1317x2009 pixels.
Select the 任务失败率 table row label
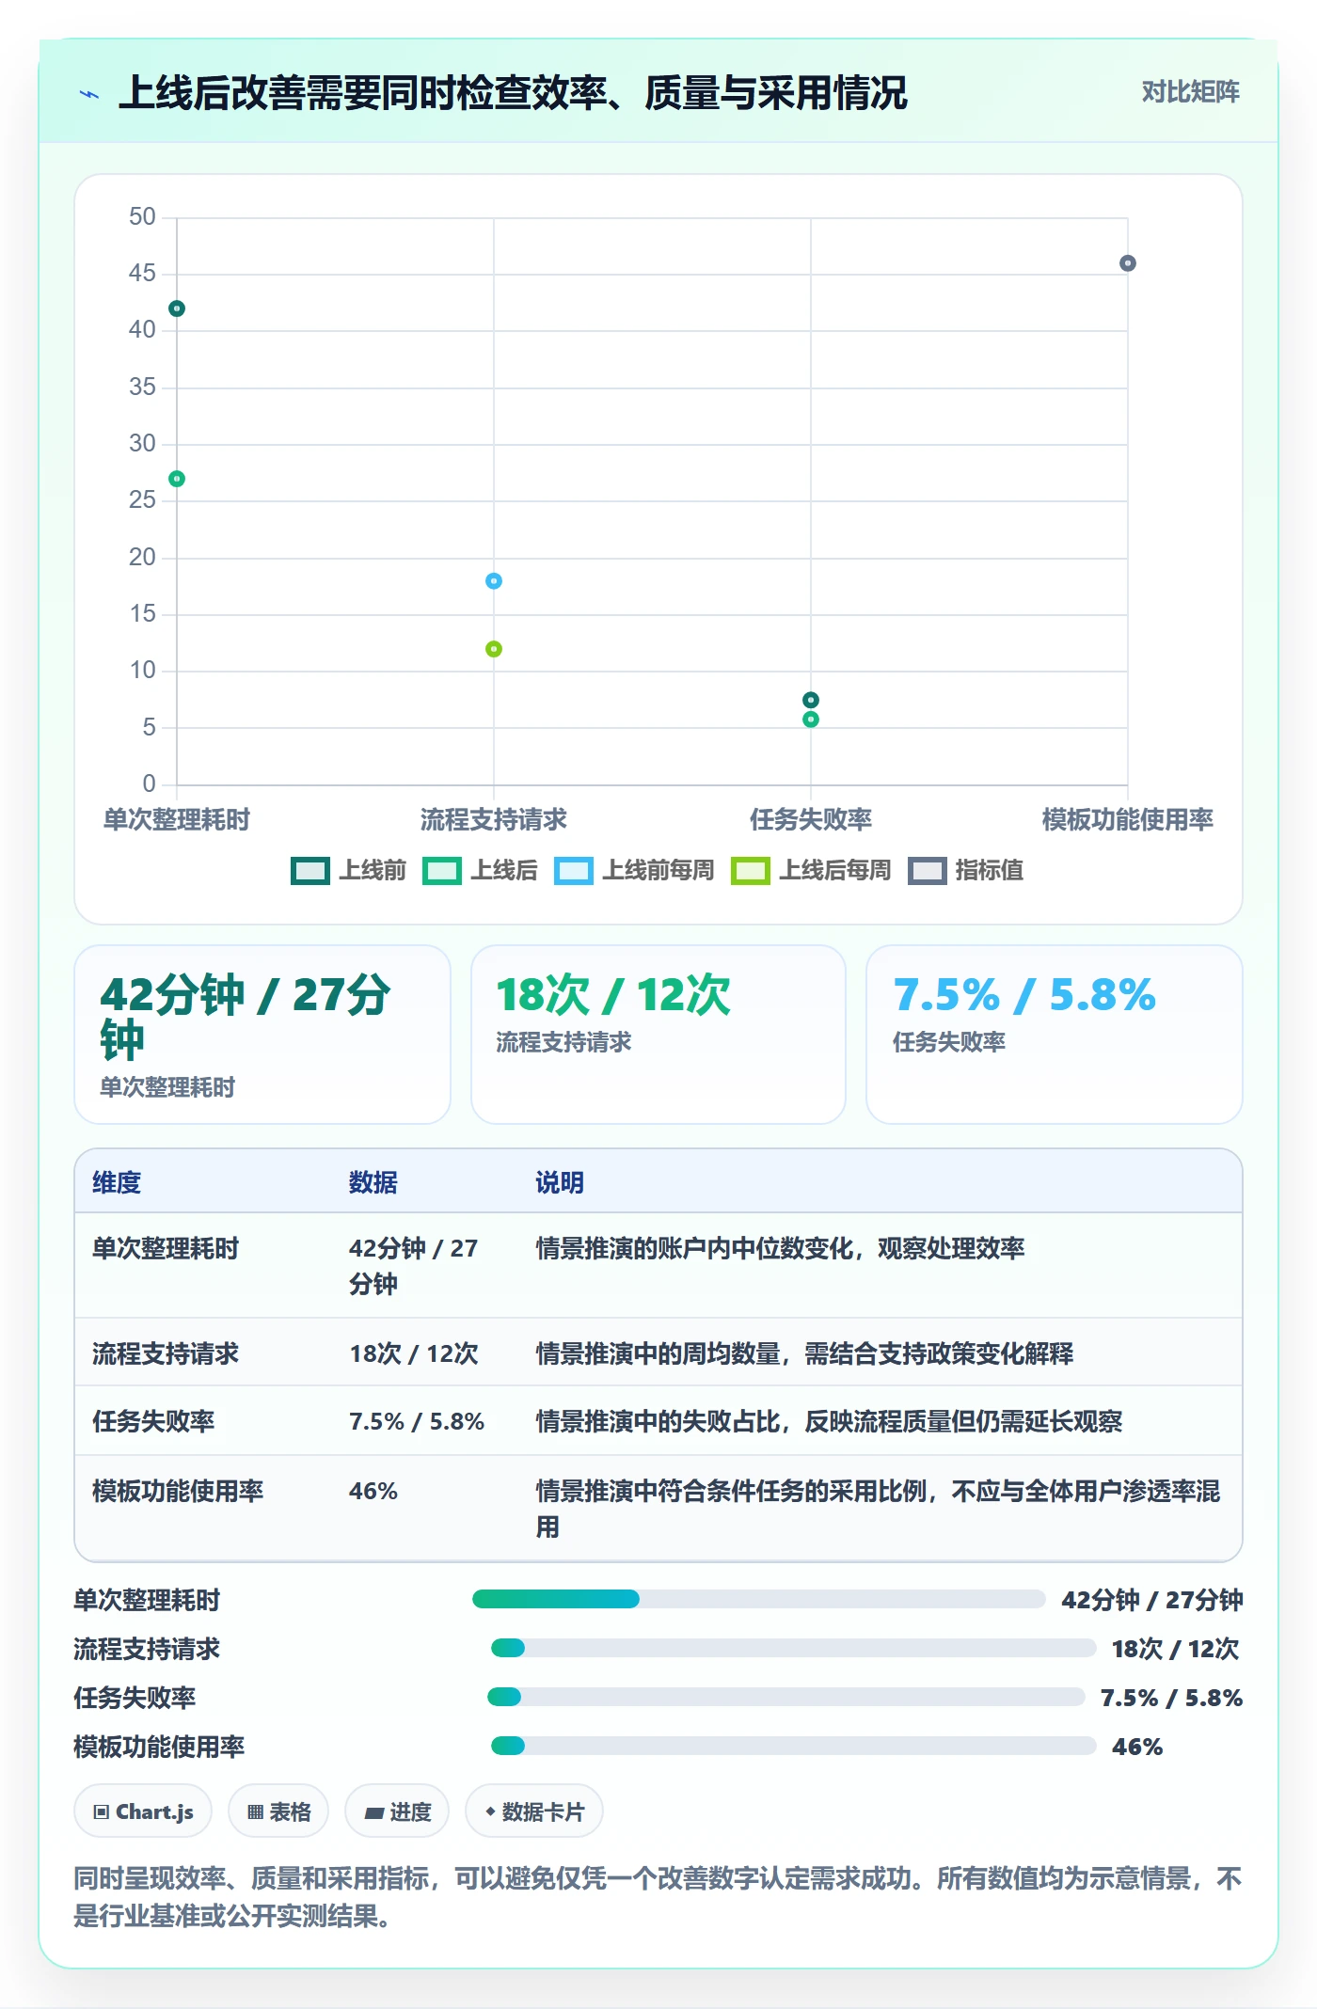[x=153, y=1421]
